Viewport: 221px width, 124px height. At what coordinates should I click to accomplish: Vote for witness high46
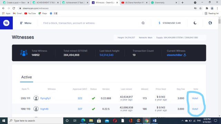195,109
